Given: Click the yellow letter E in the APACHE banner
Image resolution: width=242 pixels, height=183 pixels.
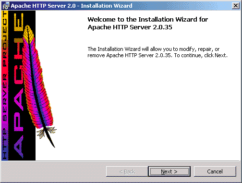Looking at the screenshot, I should tap(19, 22).
